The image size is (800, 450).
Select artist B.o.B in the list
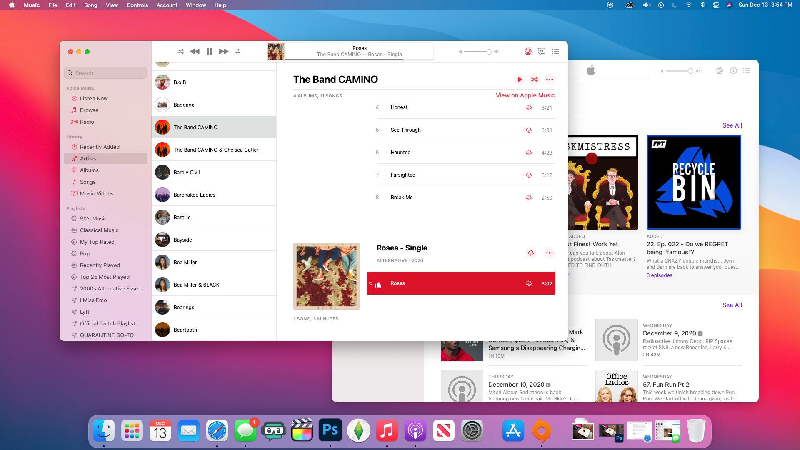click(x=214, y=82)
